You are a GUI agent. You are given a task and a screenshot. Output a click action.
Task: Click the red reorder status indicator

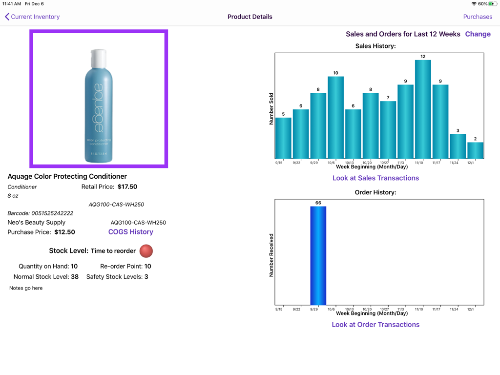click(x=146, y=251)
